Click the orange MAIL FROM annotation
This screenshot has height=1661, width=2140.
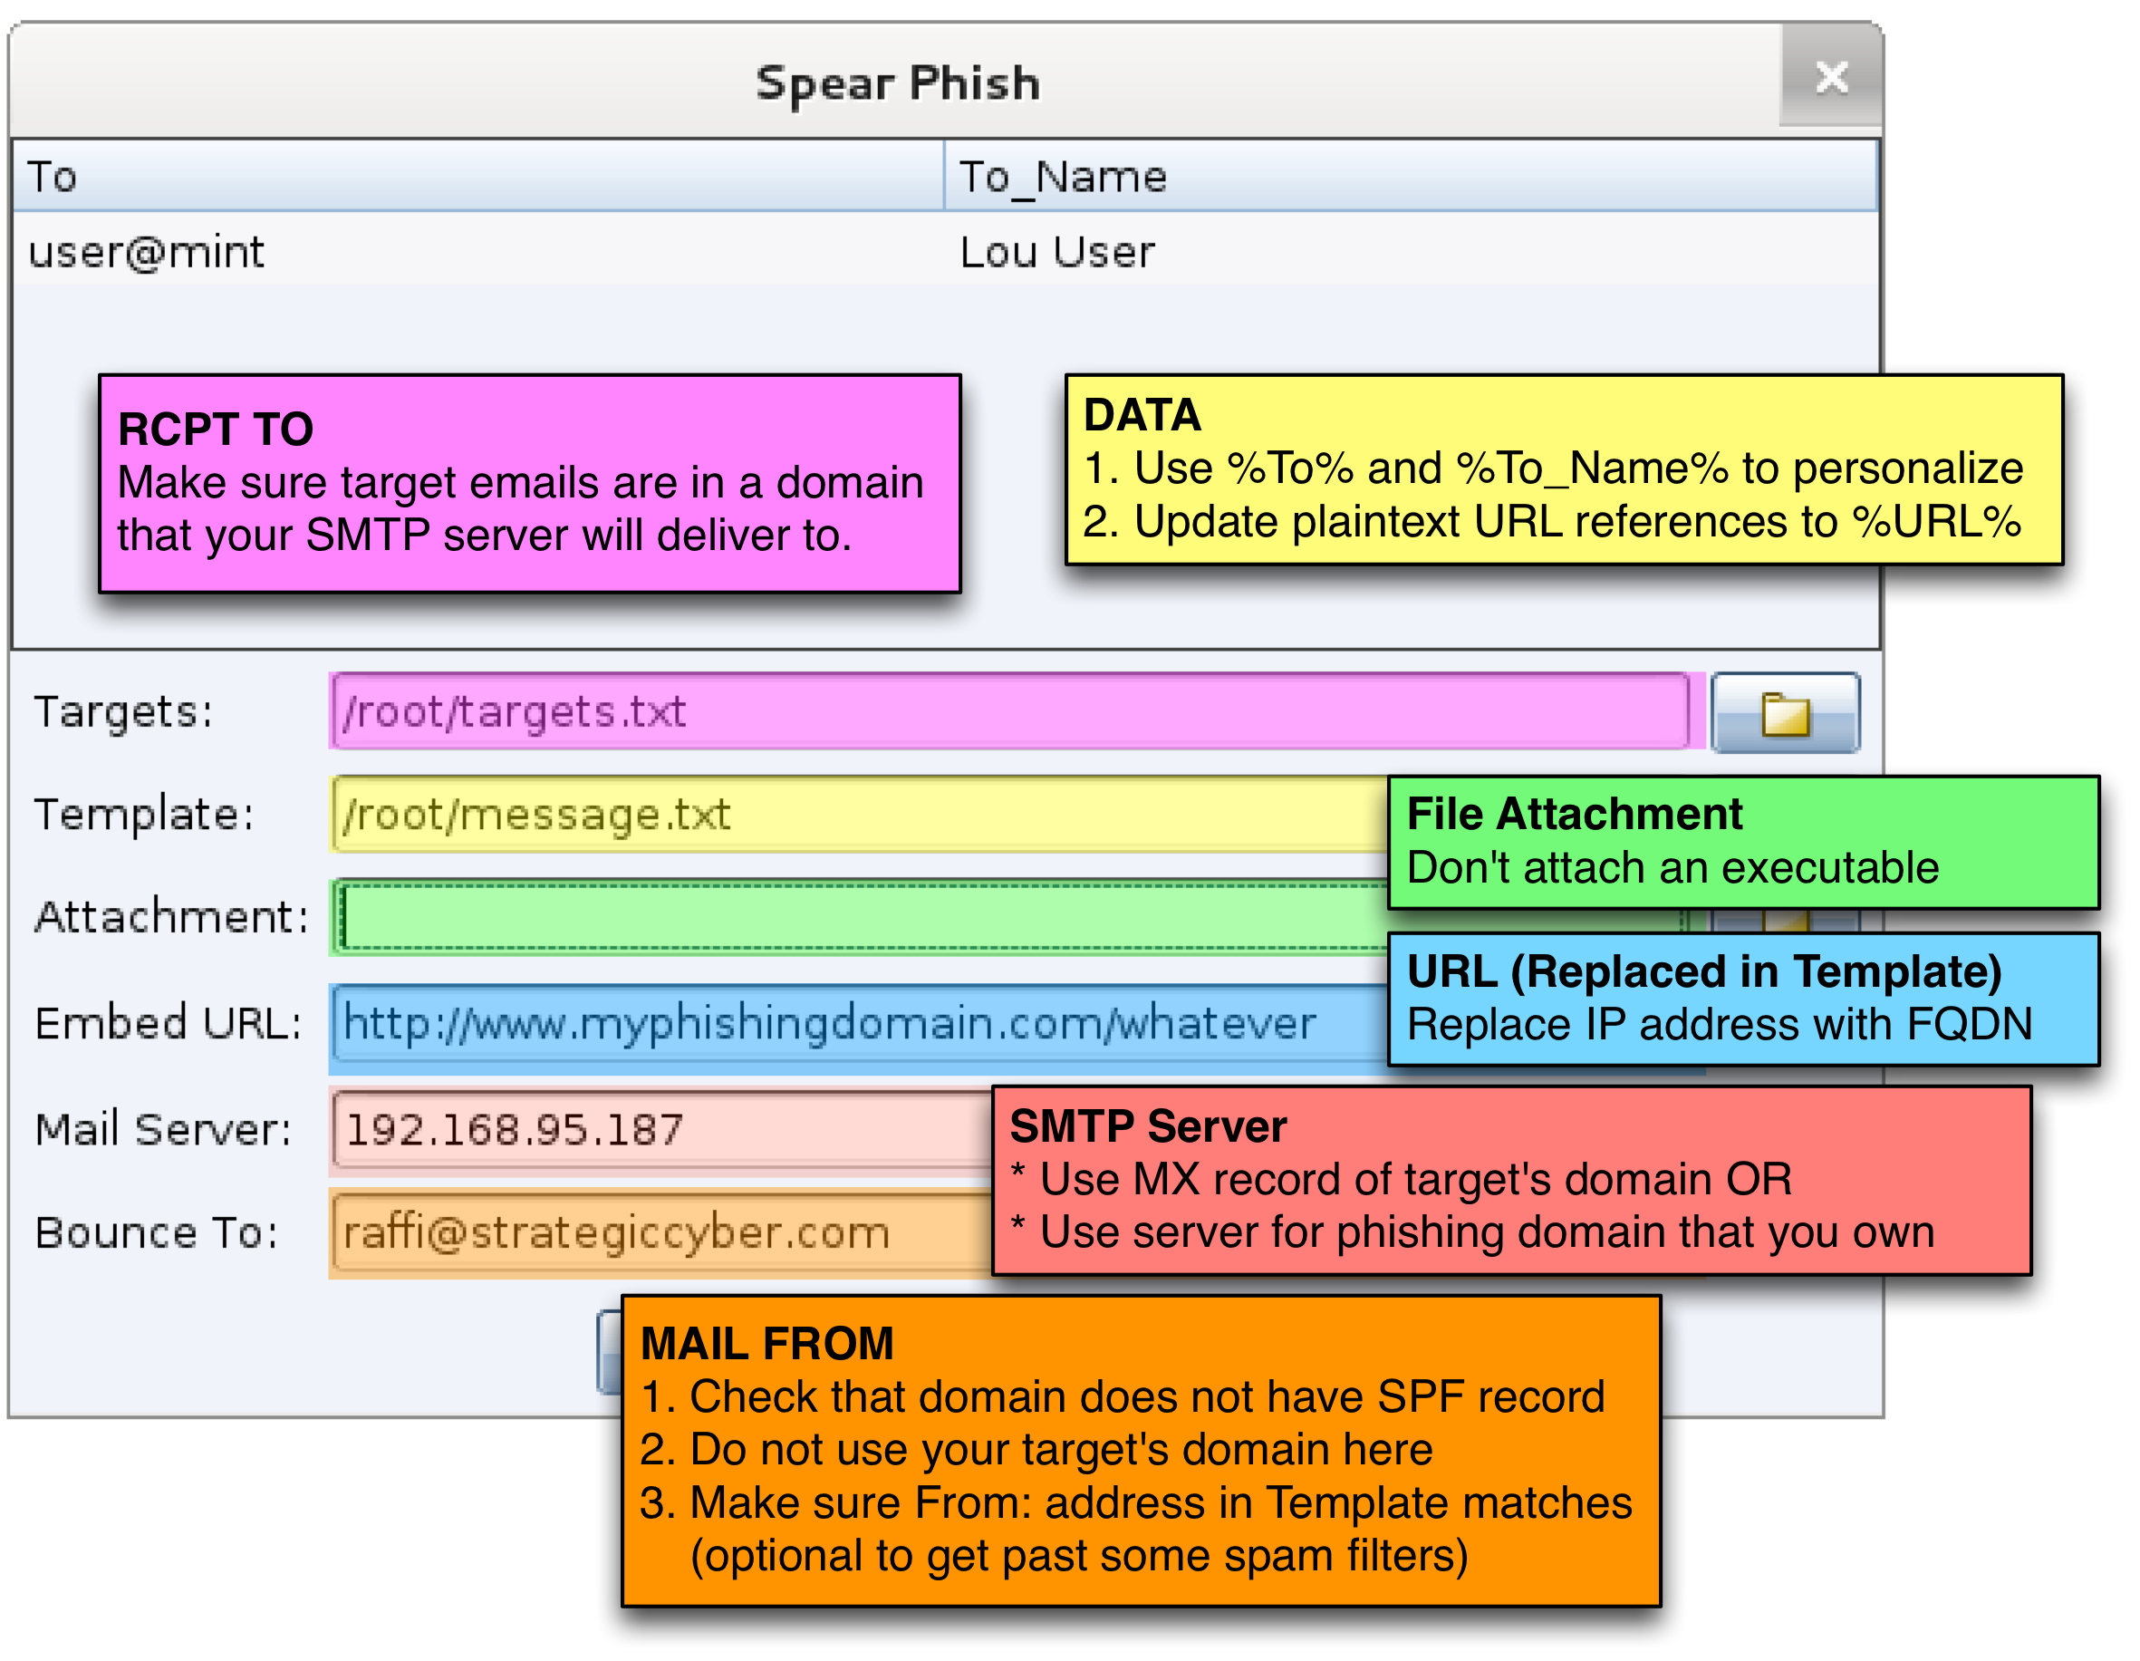tap(1140, 1449)
